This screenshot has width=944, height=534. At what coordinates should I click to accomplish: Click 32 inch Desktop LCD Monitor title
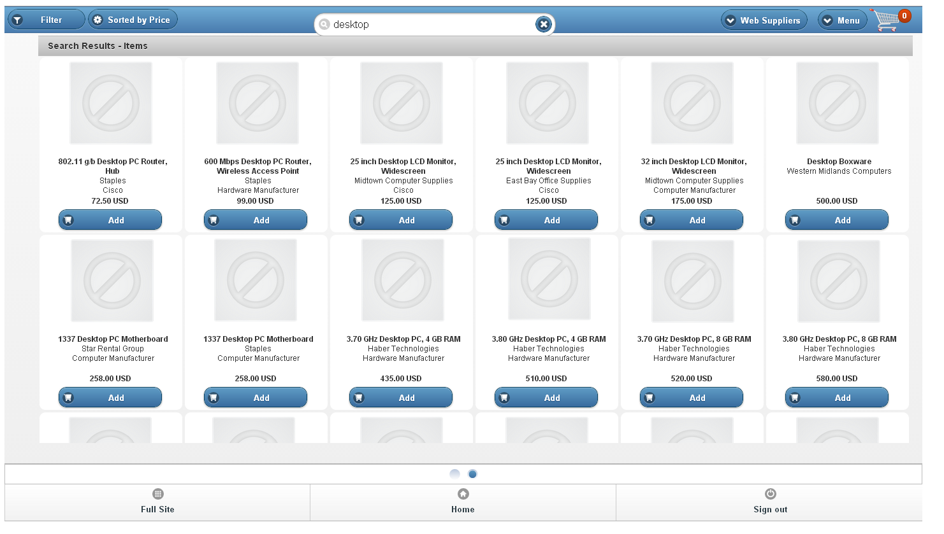tap(694, 166)
